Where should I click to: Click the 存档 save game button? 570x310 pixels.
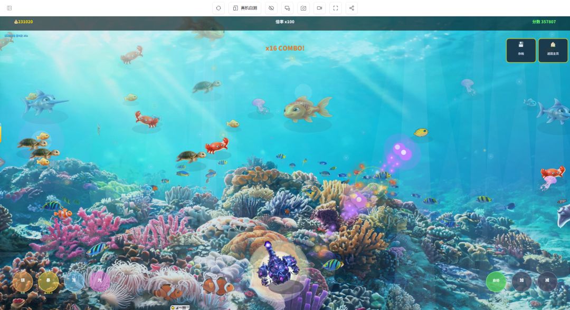click(521, 51)
